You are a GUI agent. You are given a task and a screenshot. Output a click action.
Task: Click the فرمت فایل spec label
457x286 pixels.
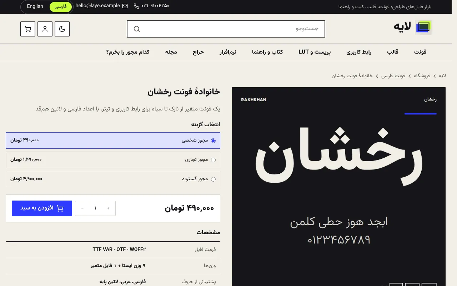click(x=205, y=250)
